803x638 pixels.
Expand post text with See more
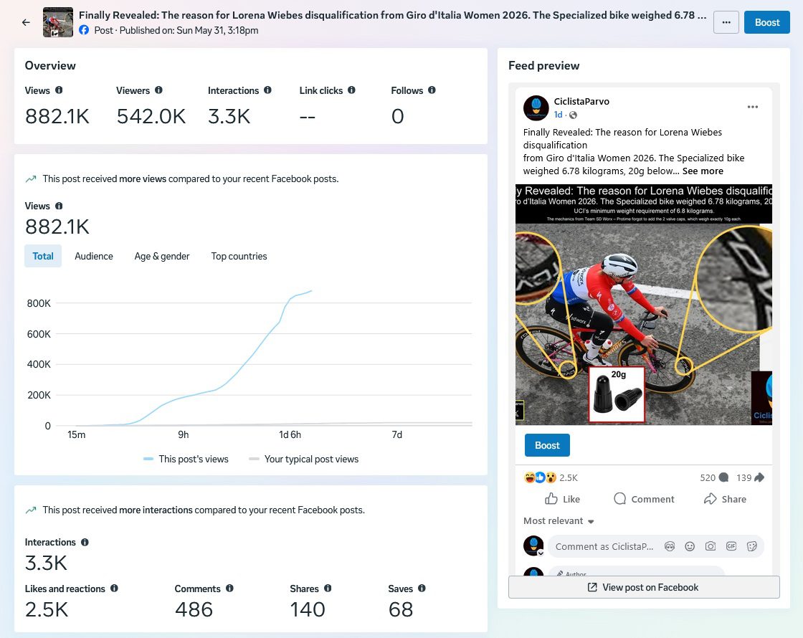coord(703,171)
